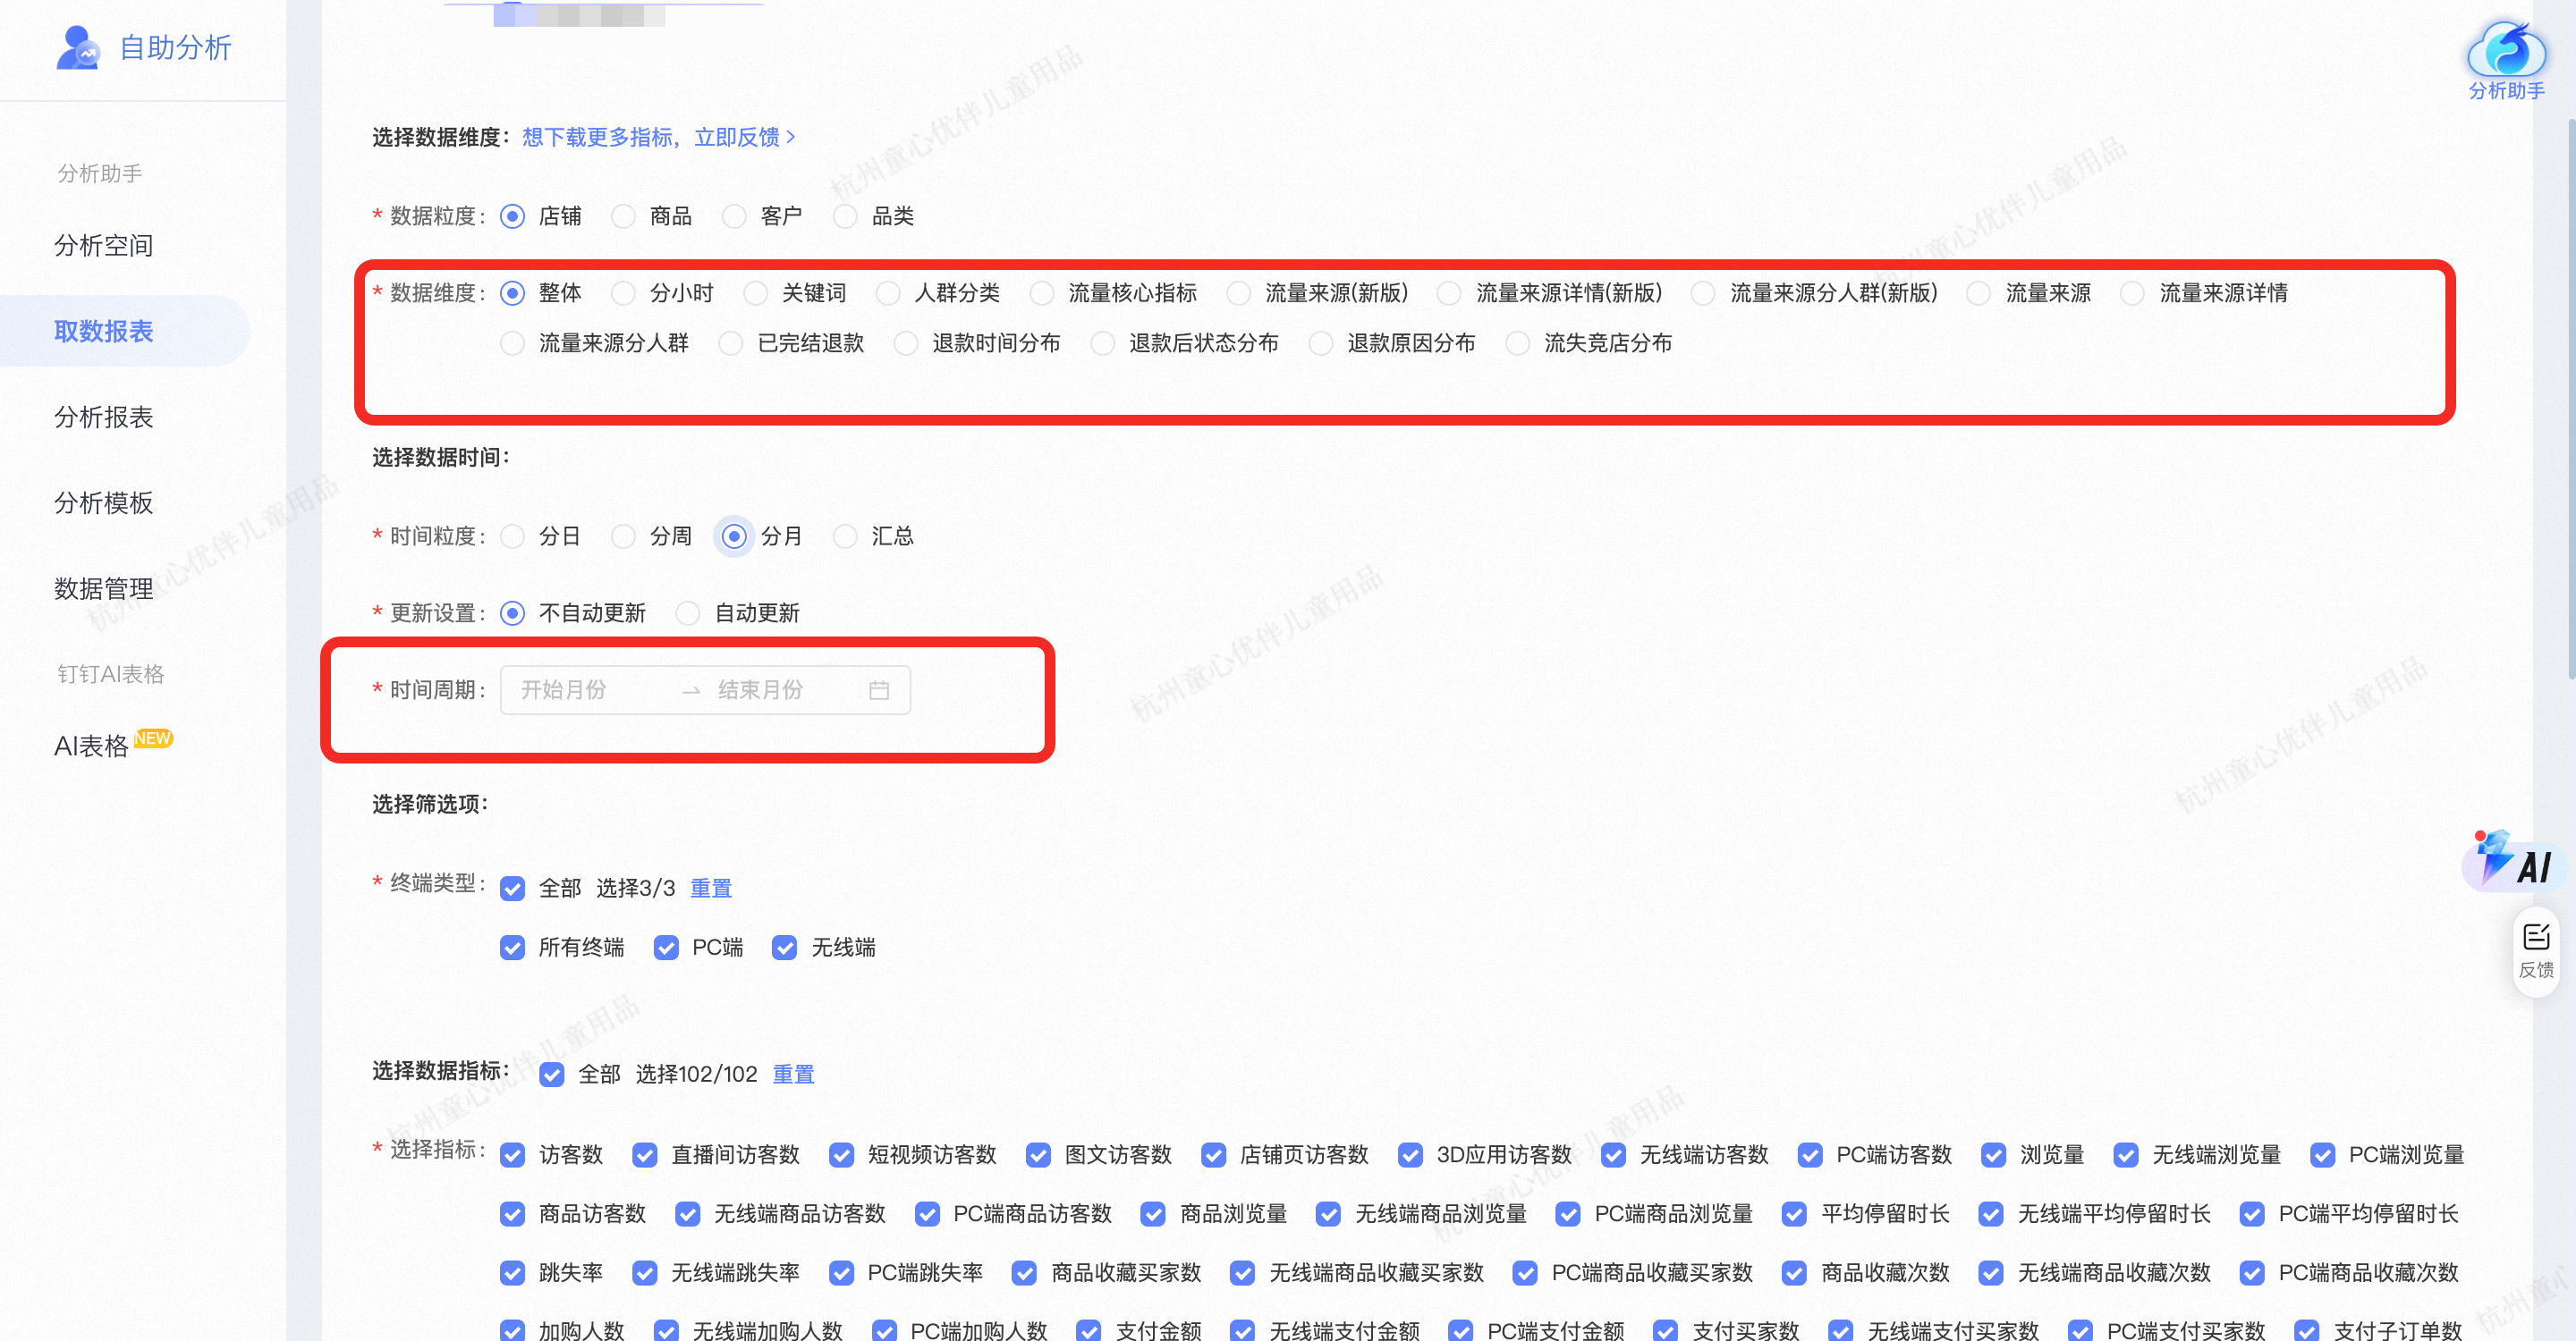Select 商品 data granularity radio
2576x1341 pixels.
coord(624,217)
